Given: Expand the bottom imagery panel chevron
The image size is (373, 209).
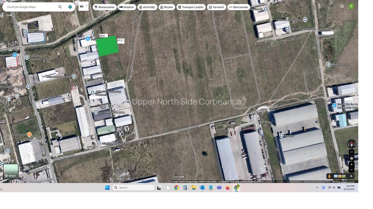Looking at the screenshot, I should pos(351,176).
